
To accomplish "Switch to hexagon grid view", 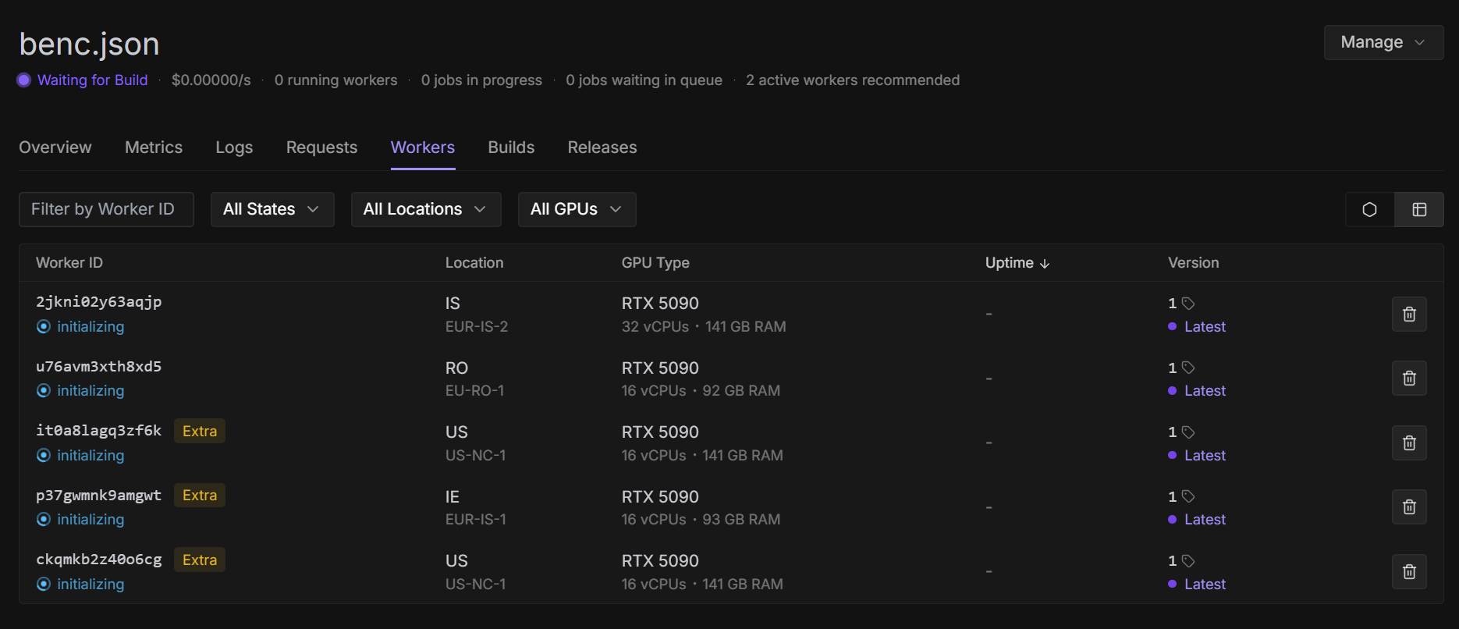I will coord(1369,210).
